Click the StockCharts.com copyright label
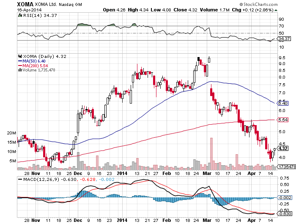 (258, 4)
